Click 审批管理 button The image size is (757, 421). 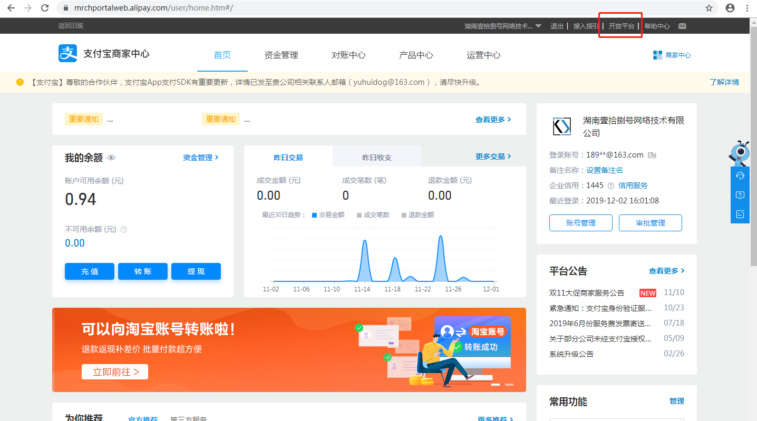click(651, 223)
